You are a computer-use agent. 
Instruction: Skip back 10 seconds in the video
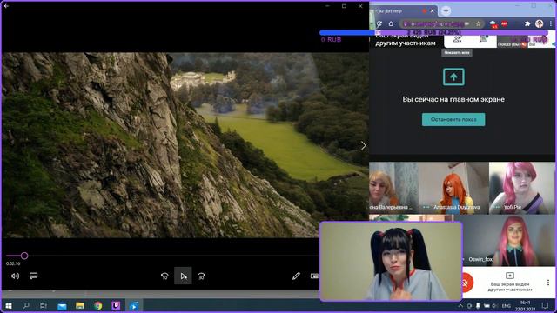pyautogui.click(x=164, y=276)
